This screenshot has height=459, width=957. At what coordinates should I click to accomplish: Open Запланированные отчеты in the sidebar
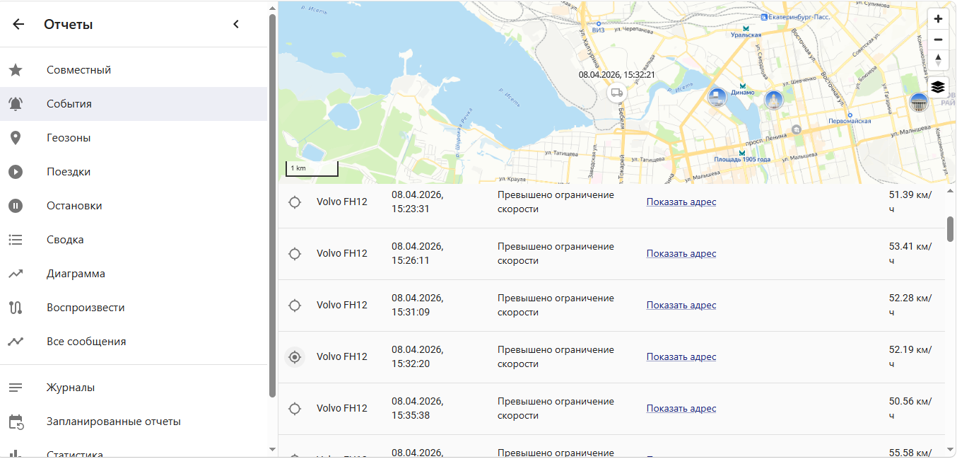[x=134, y=422]
